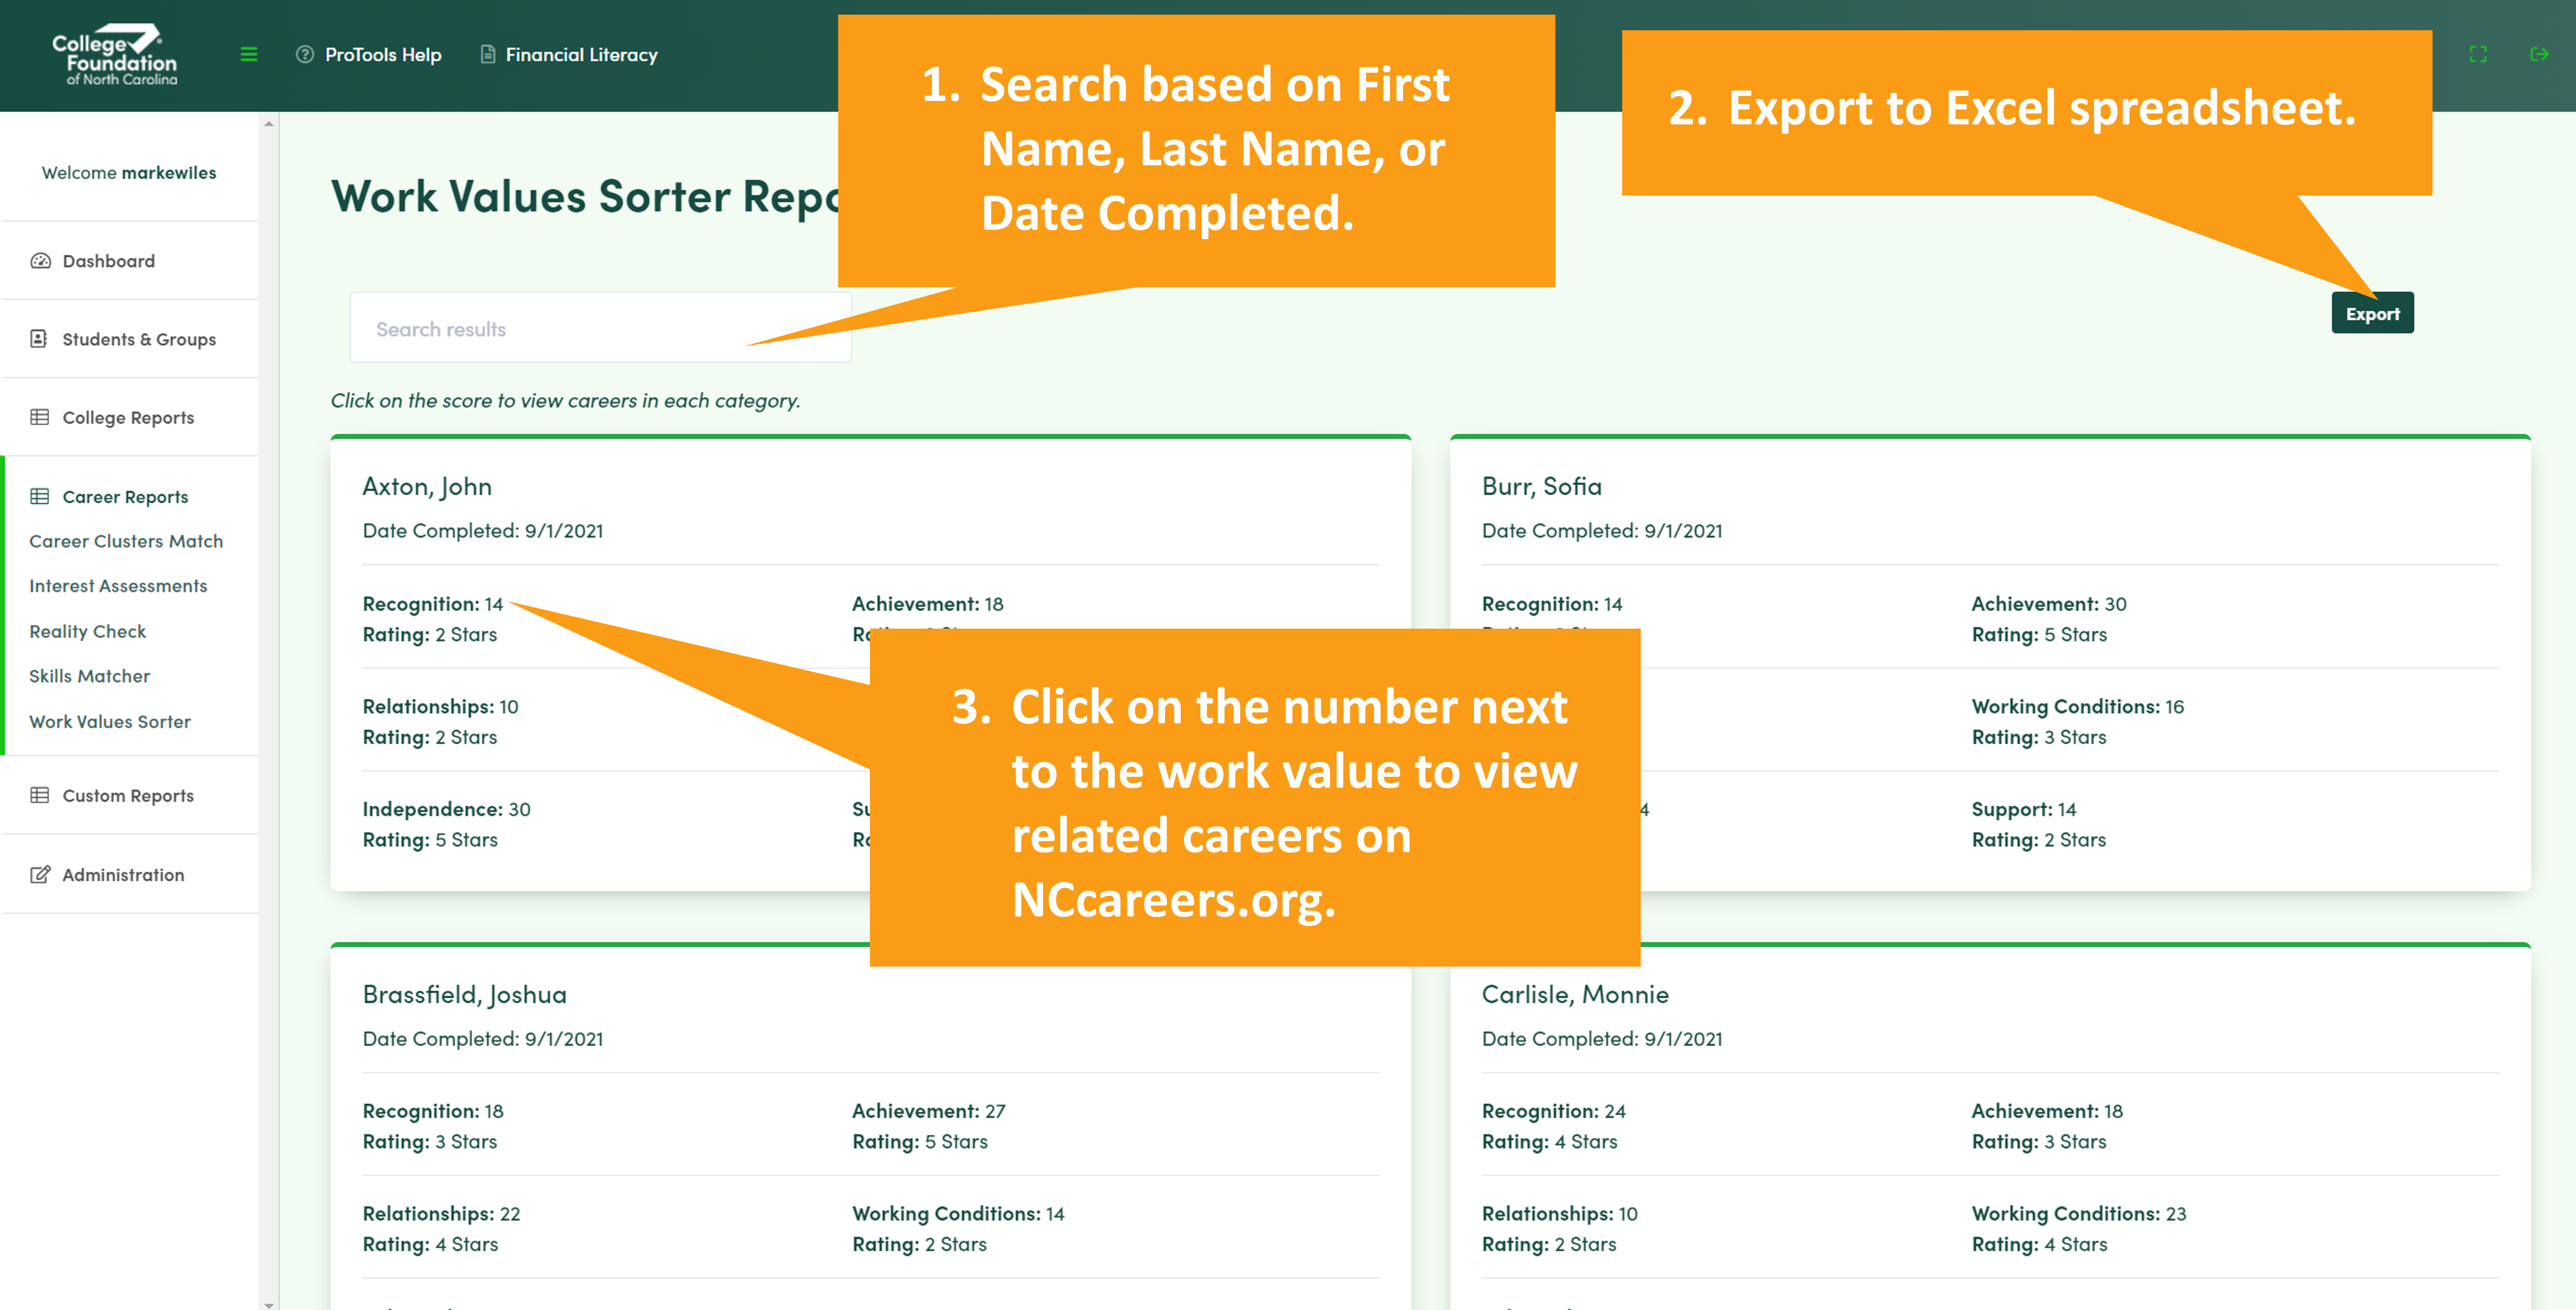The width and height of the screenshot is (2576, 1310).
Task: Click Burr, Sofia Working Conditions score 16
Action: coord(2175,706)
